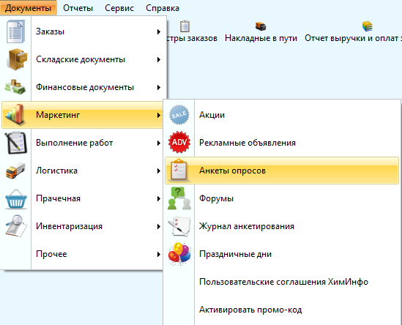Open the Справка menu

pyautogui.click(x=163, y=8)
